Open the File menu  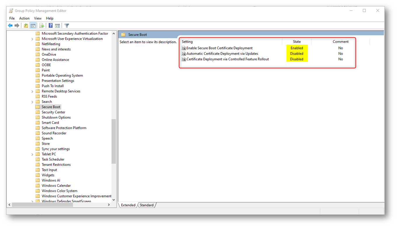[x=12, y=18]
